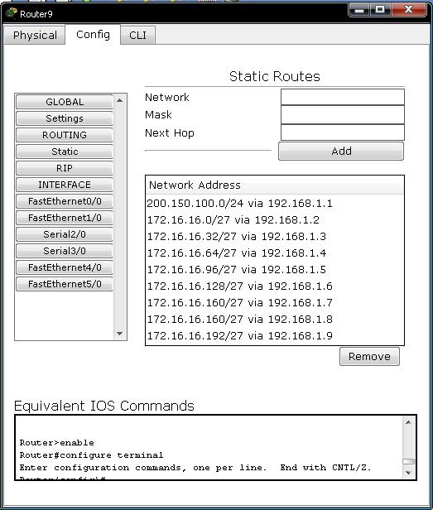Viewport: 433px width, 510px height.
Task: Select route 172.16.16.160/27 via 192.168.1.8
Action: [x=275, y=320]
